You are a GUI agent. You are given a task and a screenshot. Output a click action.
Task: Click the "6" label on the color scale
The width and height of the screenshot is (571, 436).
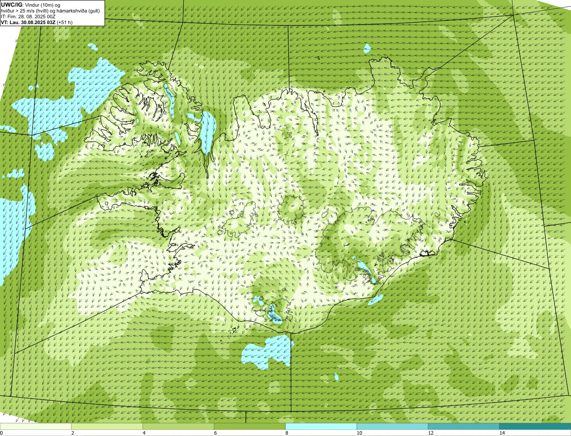215,433
